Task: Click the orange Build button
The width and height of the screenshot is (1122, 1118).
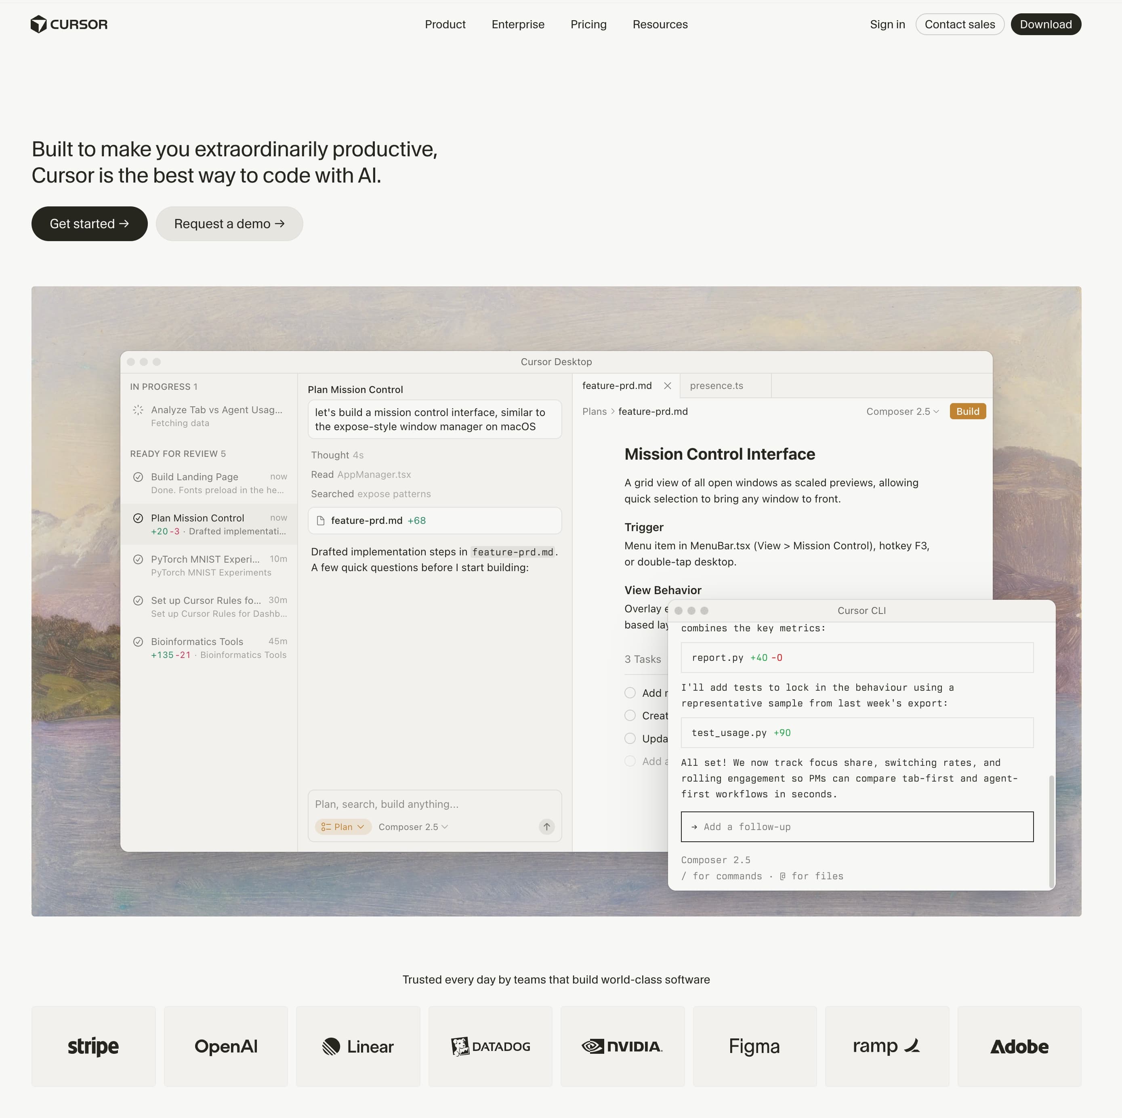Action: pyautogui.click(x=968, y=411)
